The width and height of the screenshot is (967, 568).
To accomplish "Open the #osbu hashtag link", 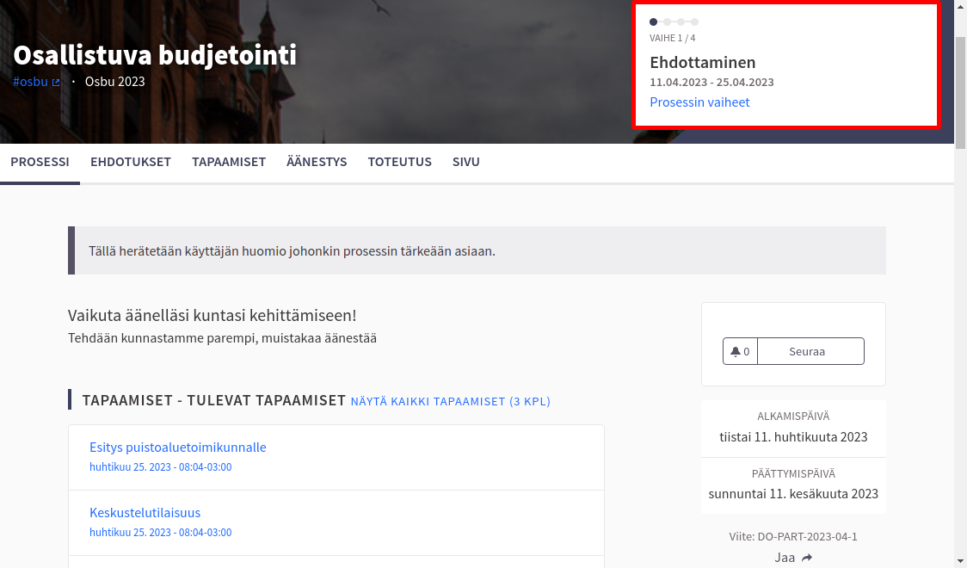I will (x=30, y=82).
